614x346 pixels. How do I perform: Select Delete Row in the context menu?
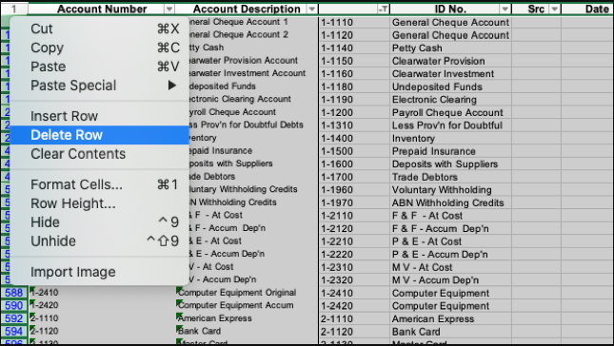[x=99, y=135]
